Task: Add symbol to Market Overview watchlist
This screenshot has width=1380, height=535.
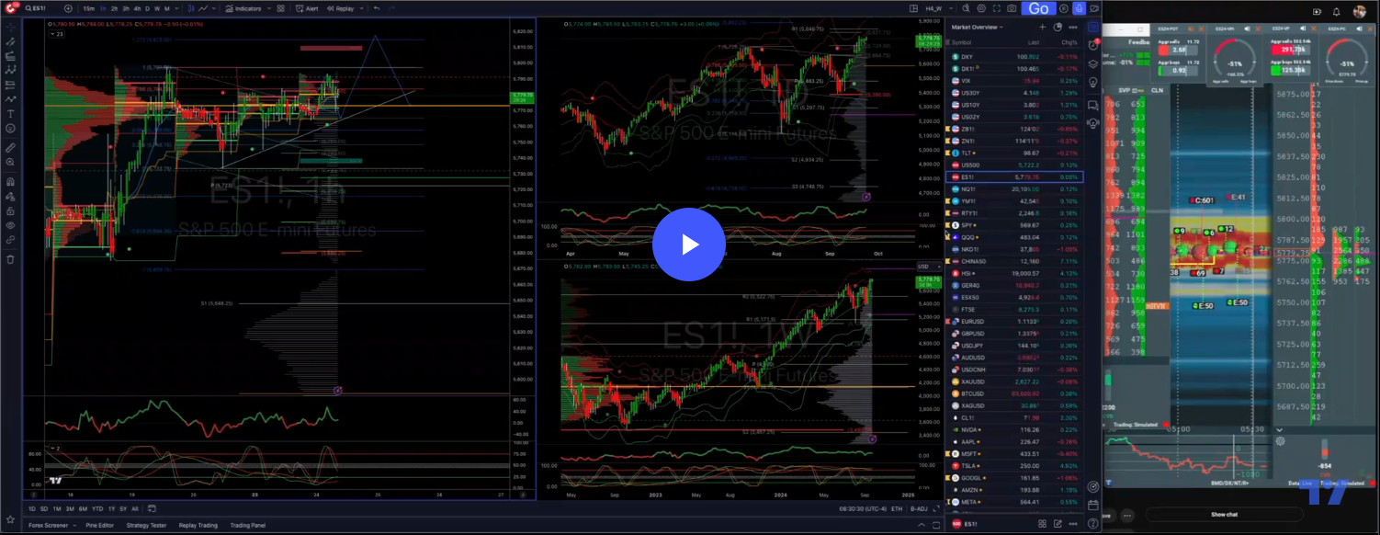Action: 1043,27
